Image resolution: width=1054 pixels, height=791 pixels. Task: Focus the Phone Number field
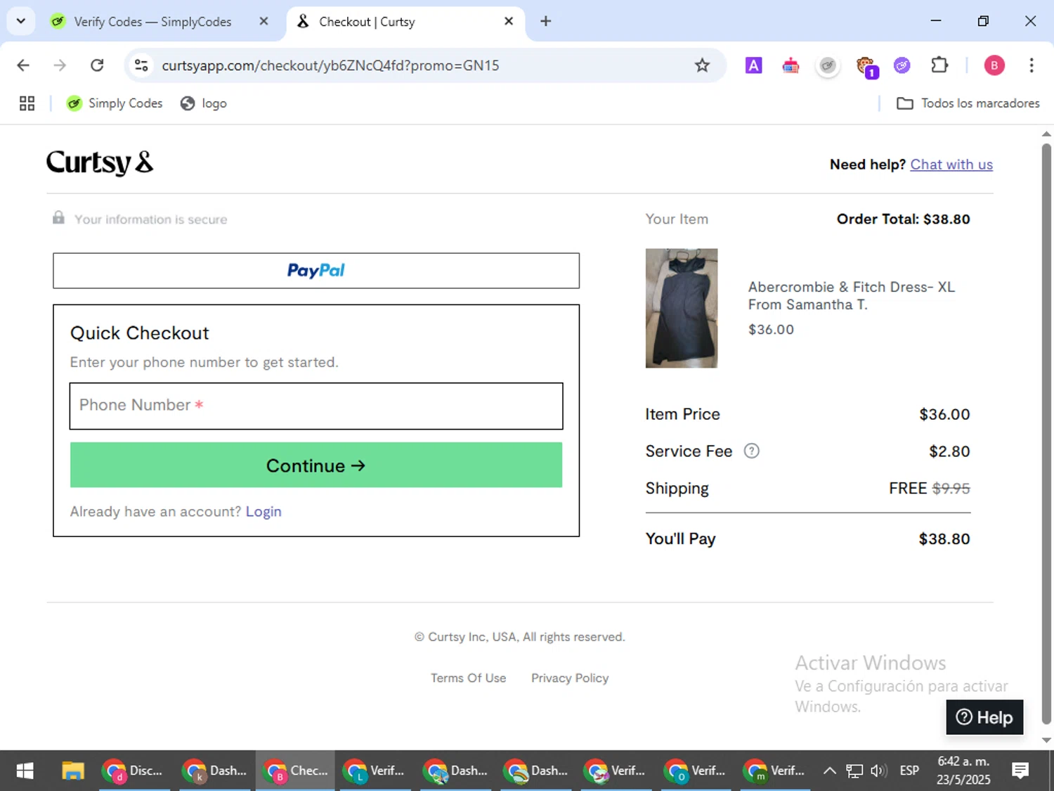(316, 406)
